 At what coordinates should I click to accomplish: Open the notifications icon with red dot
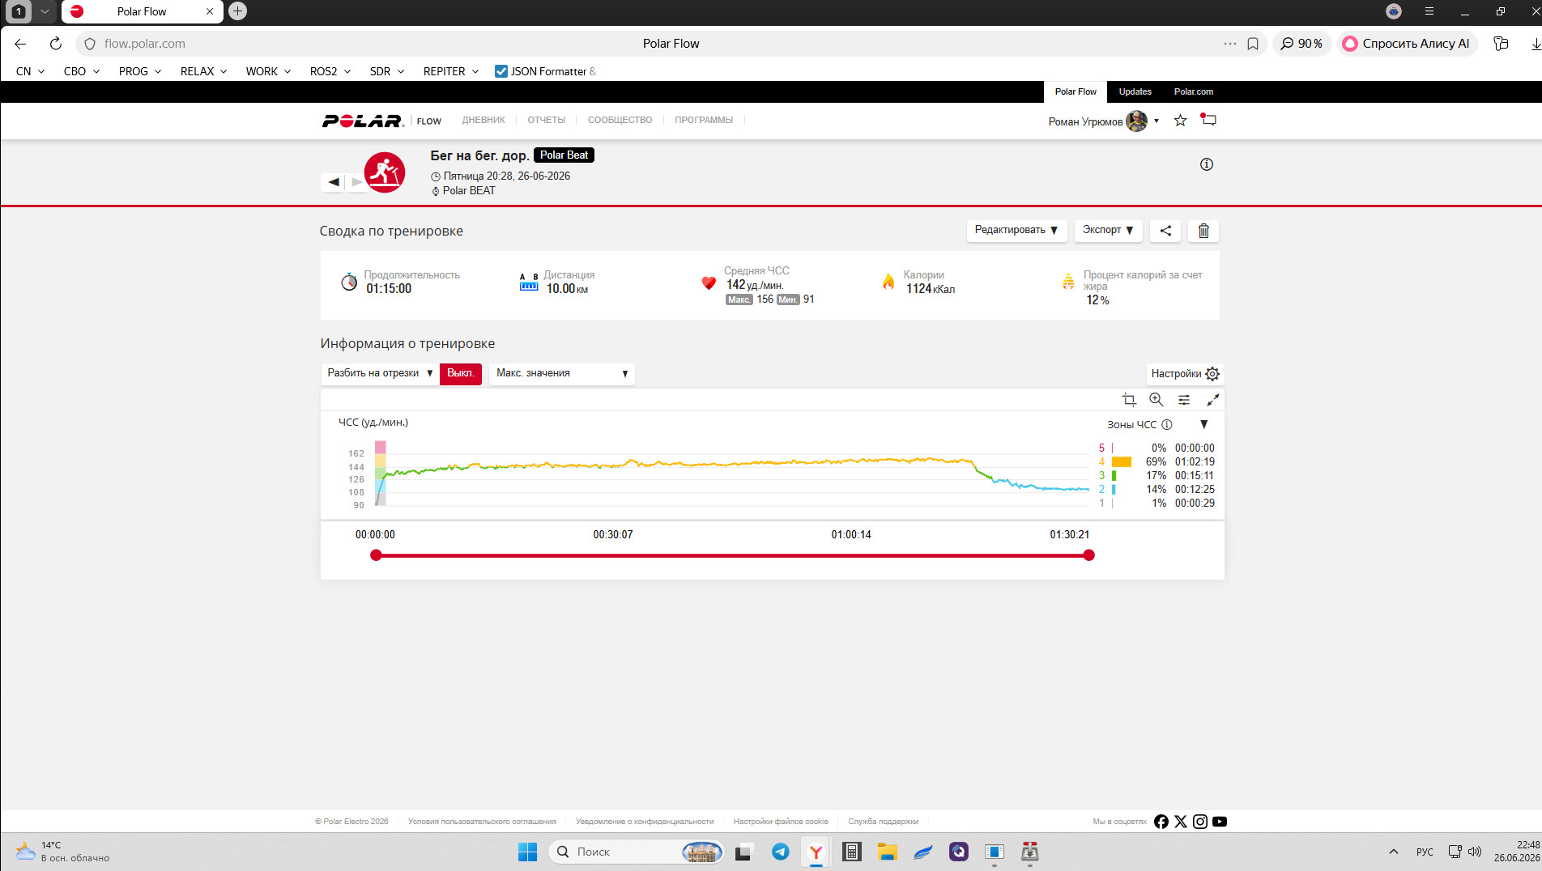(1208, 120)
